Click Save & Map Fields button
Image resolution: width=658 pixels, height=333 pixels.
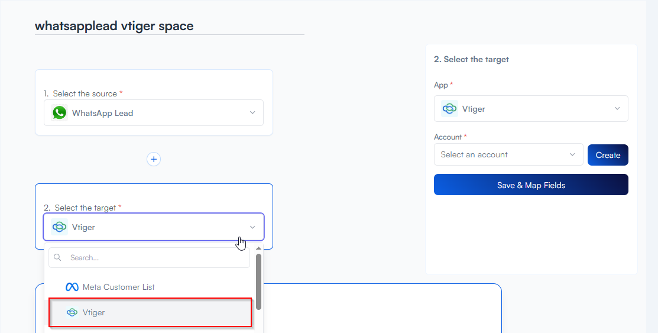pos(530,185)
